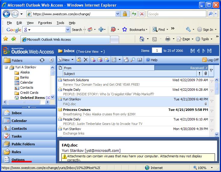Toggle flag on the FAQ.doc message
This screenshot has height=172, width=221.
click(x=212, y=101)
